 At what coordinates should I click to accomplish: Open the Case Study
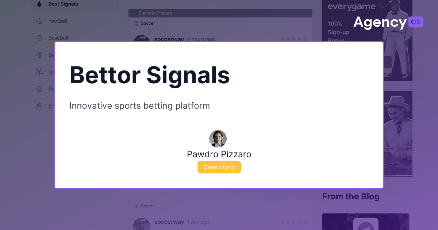click(x=219, y=167)
